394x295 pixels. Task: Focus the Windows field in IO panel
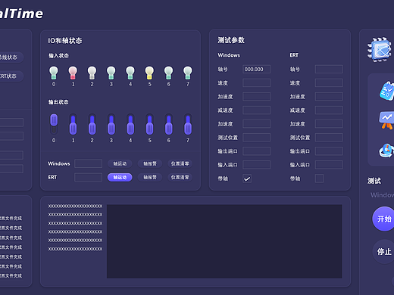88,163
